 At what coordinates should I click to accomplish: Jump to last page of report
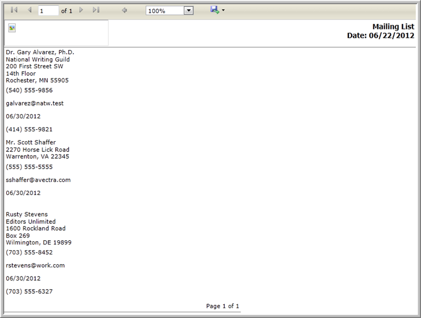(96, 10)
